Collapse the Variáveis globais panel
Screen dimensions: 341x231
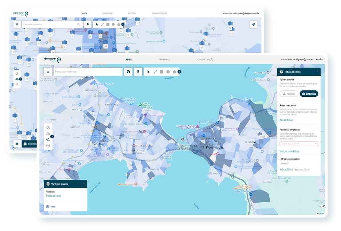click(x=84, y=184)
